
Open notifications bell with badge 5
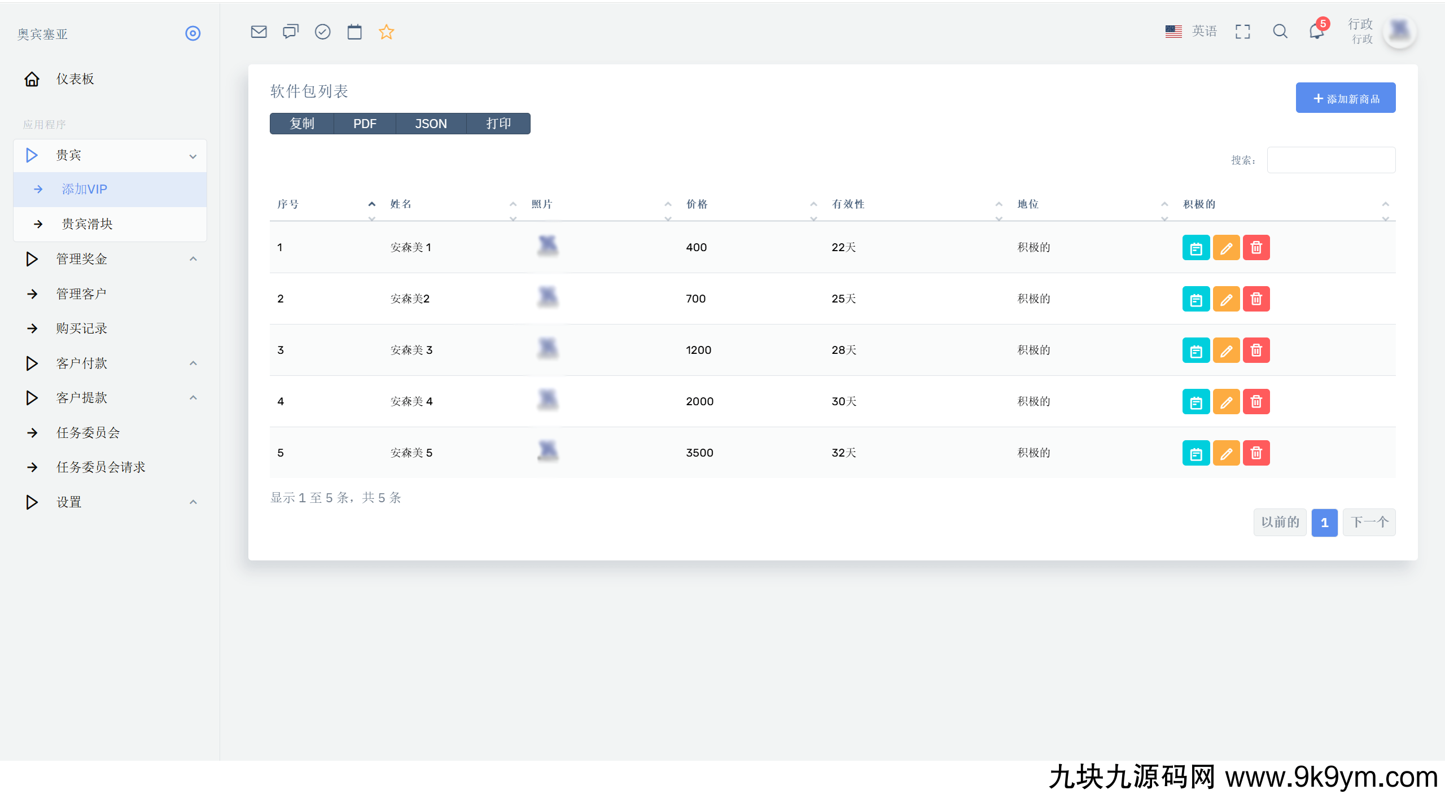(x=1317, y=31)
